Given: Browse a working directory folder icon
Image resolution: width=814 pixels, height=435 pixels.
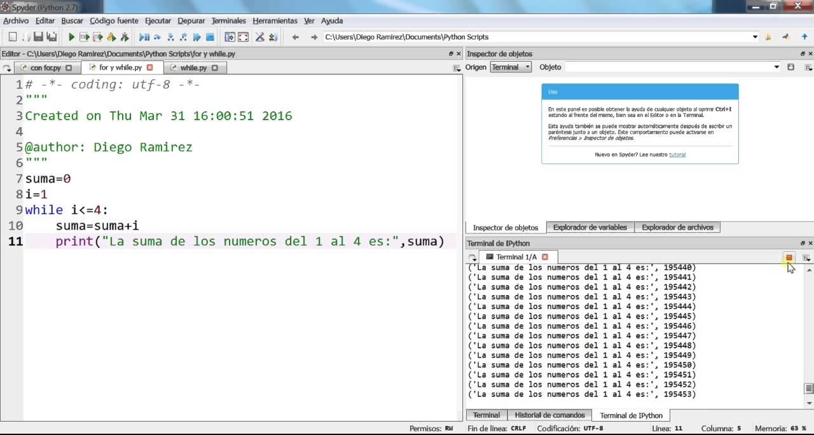Looking at the screenshot, I should 769,37.
